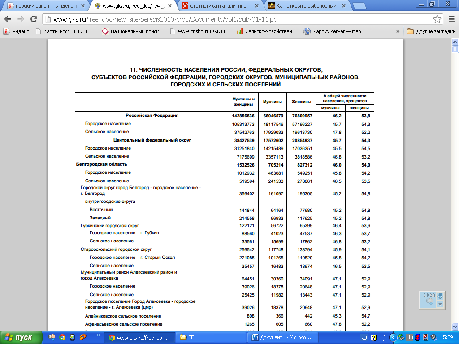The image size is (459, 344).
Task: Open the language bar restore options
Action: click(384, 335)
